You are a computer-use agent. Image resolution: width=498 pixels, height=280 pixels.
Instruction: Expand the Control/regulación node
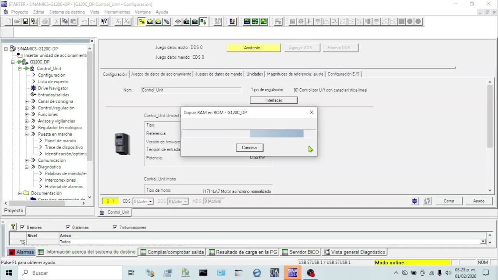tap(27, 108)
